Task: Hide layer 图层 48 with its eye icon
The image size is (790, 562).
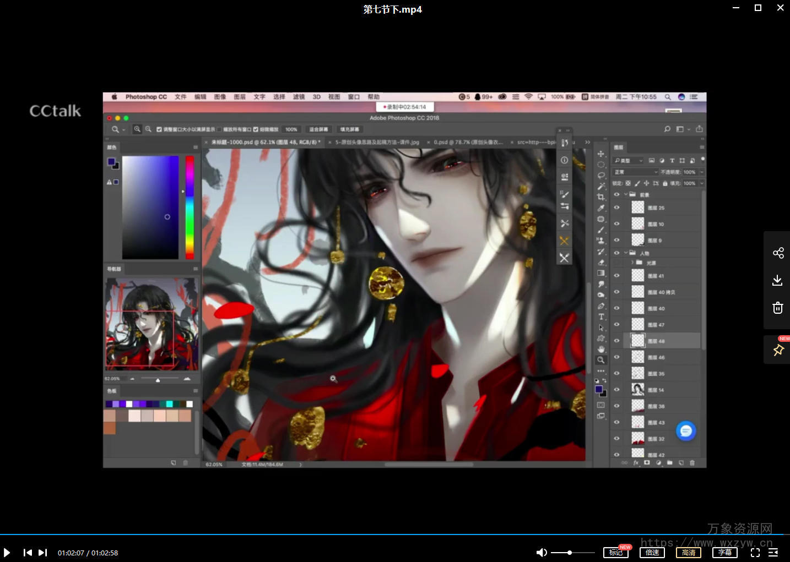Action: pyautogui.click(x=616, y=341)
